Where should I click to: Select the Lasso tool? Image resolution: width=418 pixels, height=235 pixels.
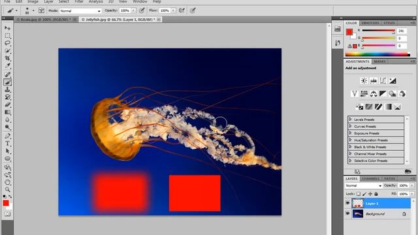[7, 43]
